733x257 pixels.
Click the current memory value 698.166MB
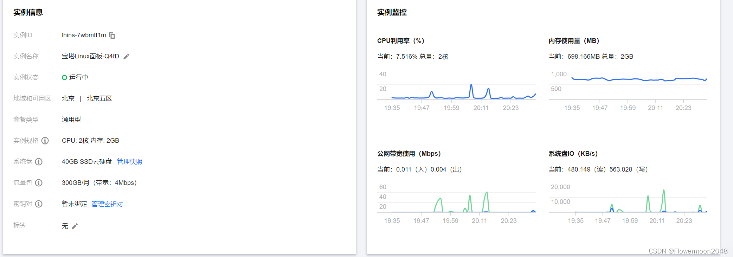(x=584, y=57)
